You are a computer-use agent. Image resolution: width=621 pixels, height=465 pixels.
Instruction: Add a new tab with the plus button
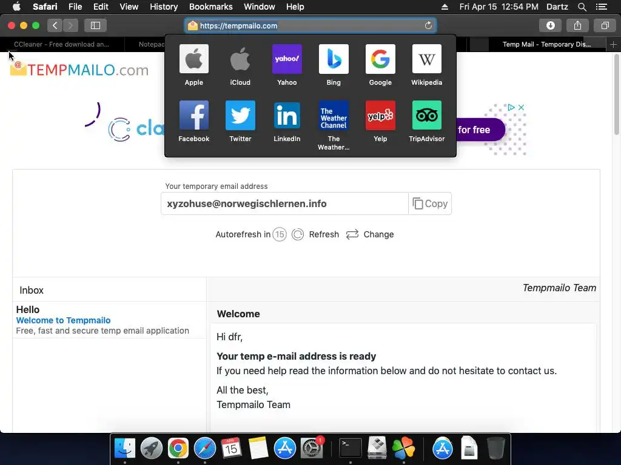coord(613,44)
